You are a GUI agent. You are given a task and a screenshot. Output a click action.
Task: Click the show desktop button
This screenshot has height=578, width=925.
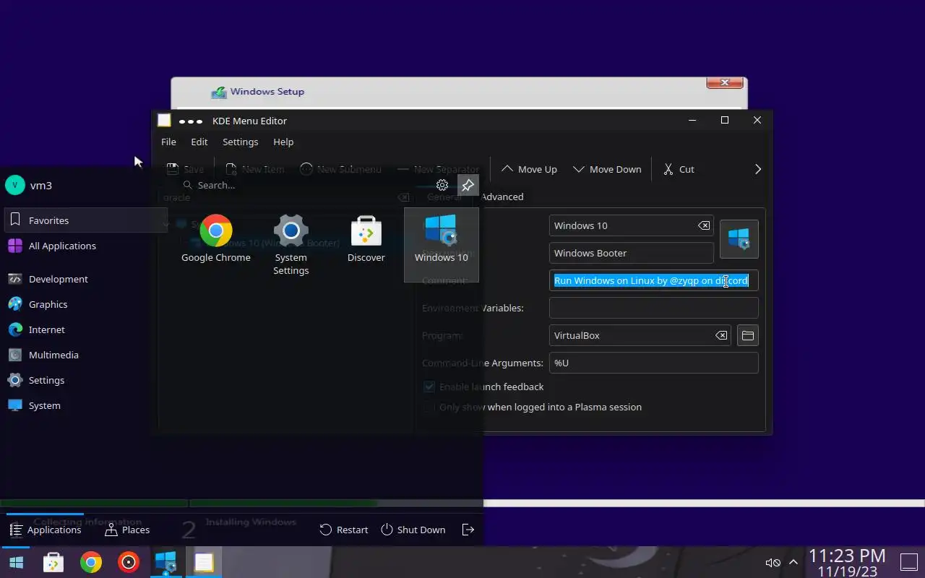pos(909,562)
